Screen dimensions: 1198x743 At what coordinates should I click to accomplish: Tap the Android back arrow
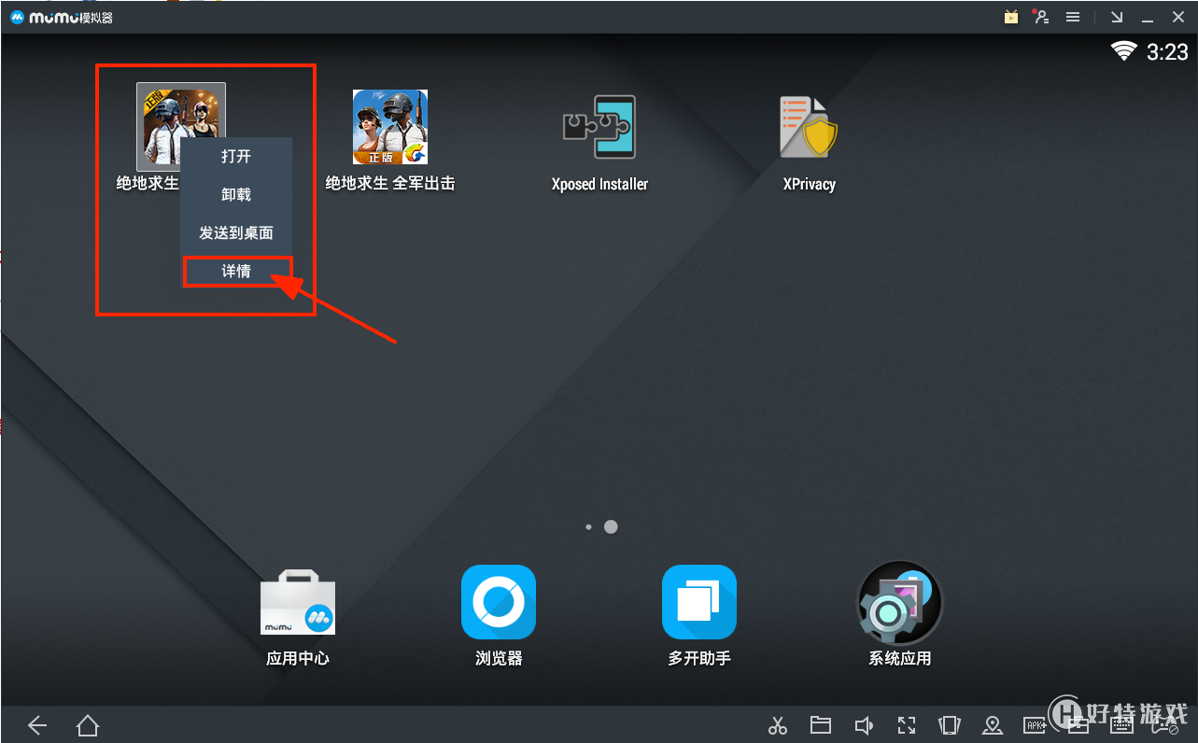37,724
